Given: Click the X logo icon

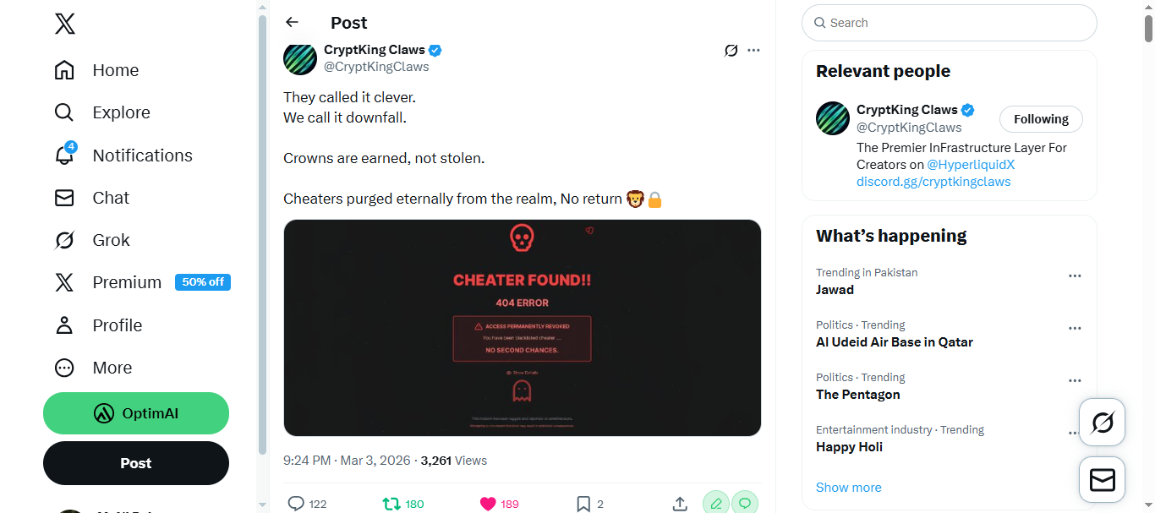Looking at the screenshot, I should tap(65, 24).
